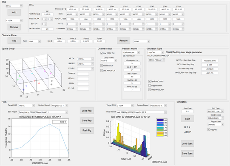The width and height of the screenshot is (230, 166).
Task: Click the BSS Add button
Action: pos(14,12)
